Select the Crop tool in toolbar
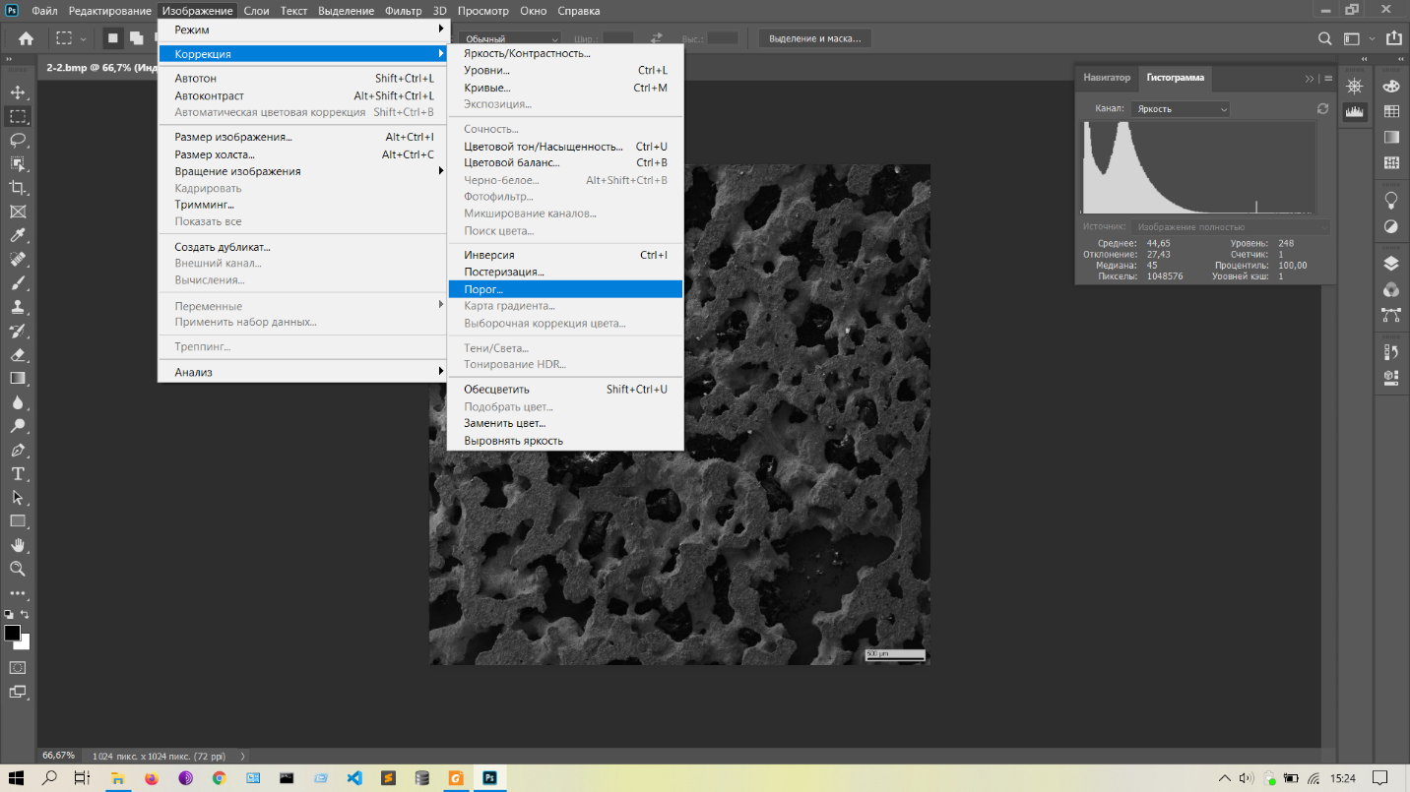 click(x=18, y=188)
